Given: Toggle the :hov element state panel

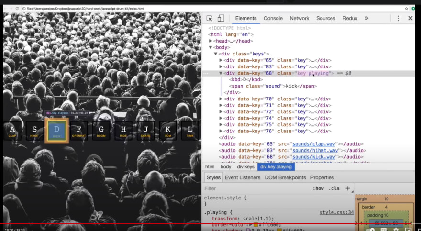Looking at the screenshot, I should point(318,188).
